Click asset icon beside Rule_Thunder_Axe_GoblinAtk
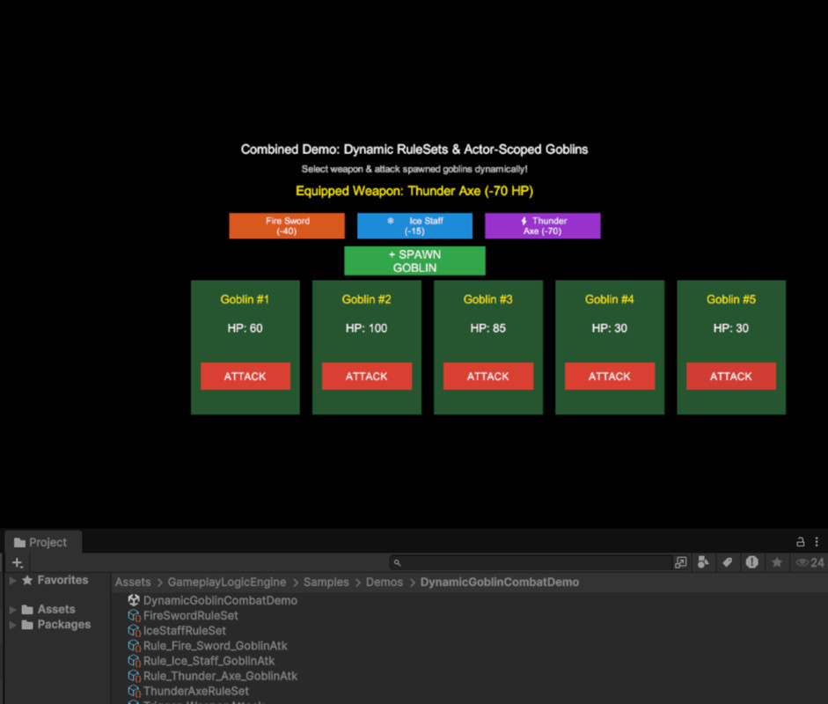The height and width of the screenshot is (704, 828). click(x=134, y=676)
